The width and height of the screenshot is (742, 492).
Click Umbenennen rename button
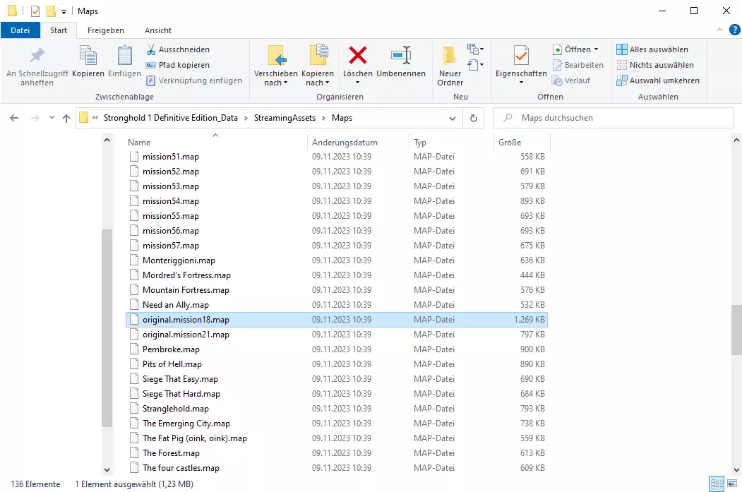tap(401, 61)
